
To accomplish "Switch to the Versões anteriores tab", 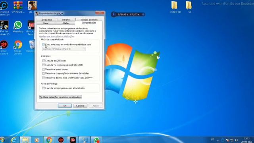I will (x=89, y=19).
